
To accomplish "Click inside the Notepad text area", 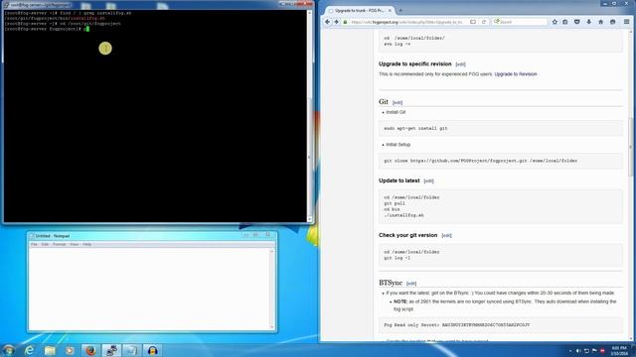I will pos(149,289).
